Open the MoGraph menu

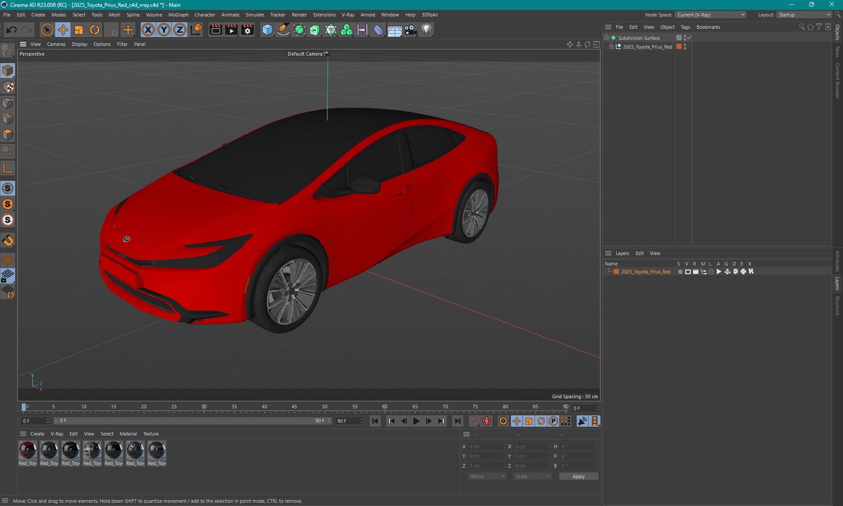178,15
